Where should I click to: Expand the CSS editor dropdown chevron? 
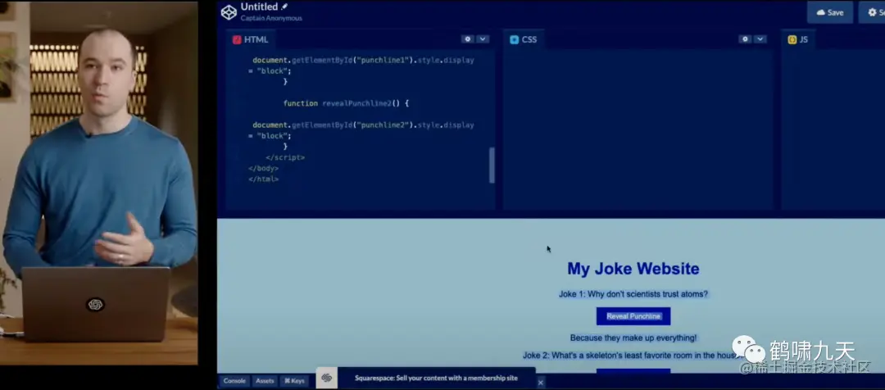click(x=760, y=39)
